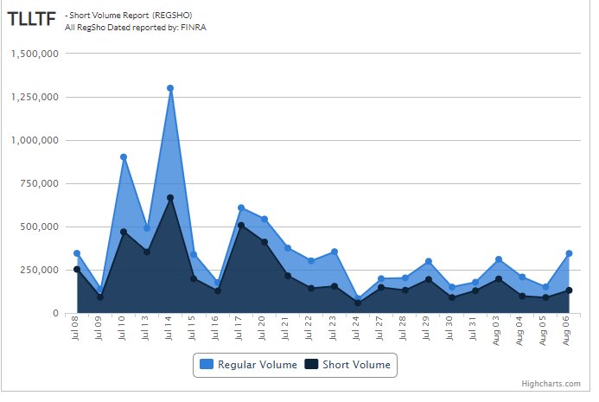Viewport: 599px width, 402px height.
Task: Select the Jul 29 regular volume point
Action: coord(428,261)
